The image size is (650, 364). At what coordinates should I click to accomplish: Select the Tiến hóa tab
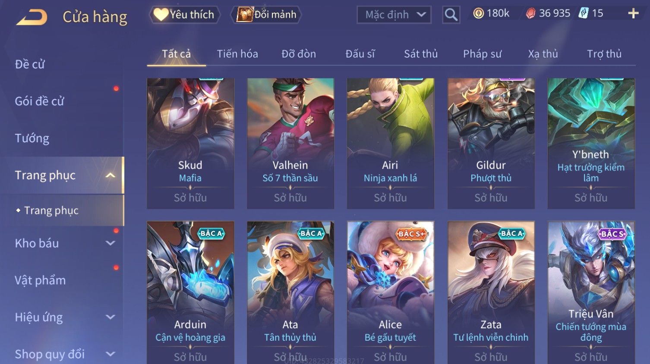pyautogui.click(x=237, y=54)
